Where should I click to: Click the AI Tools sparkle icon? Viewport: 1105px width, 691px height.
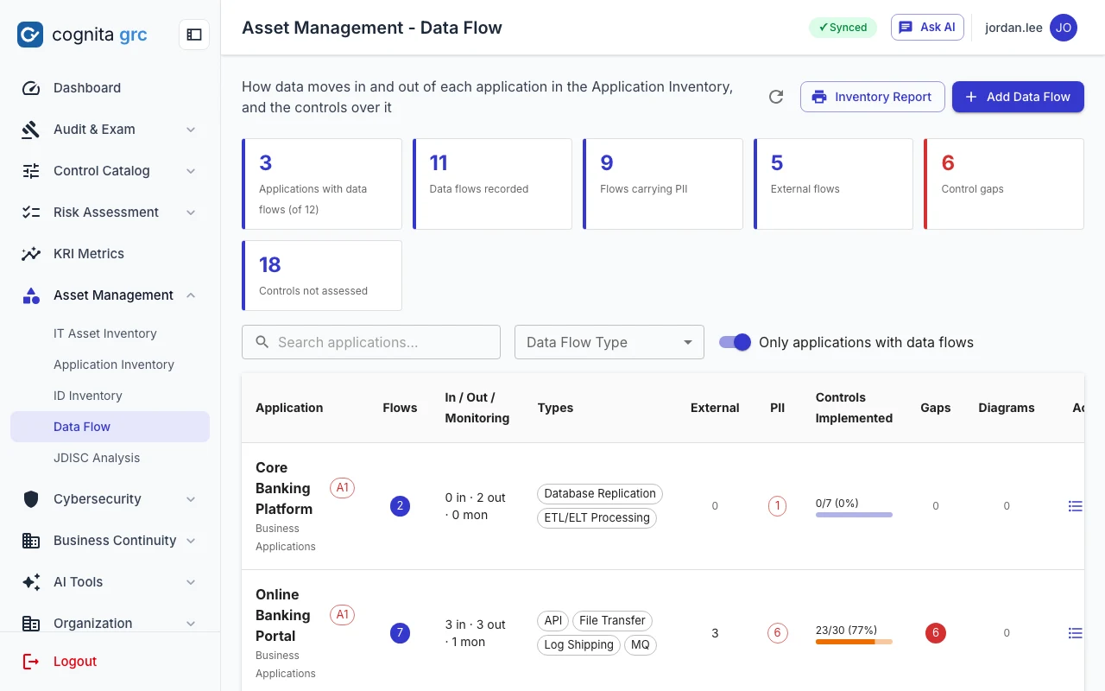(31, 582)
